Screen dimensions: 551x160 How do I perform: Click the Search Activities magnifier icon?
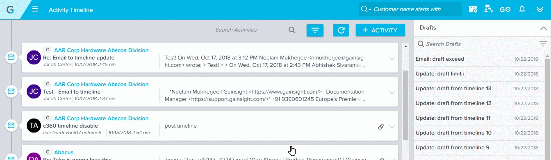(291, 30)
